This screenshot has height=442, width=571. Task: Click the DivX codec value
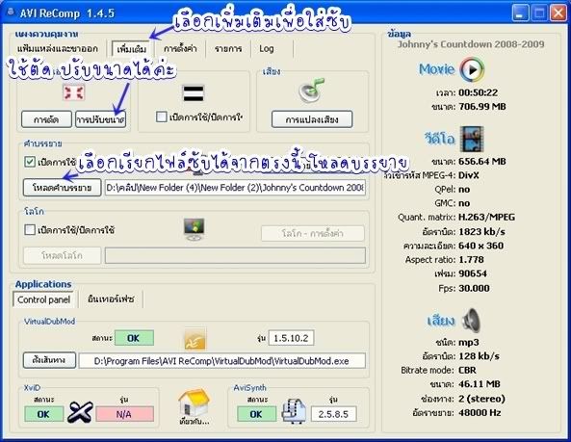coord(469,175)
